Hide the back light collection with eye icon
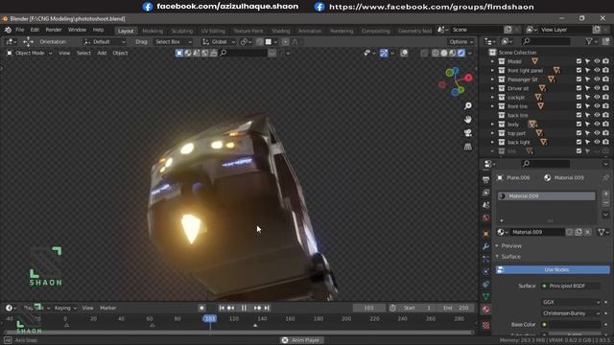 point(597,142)
